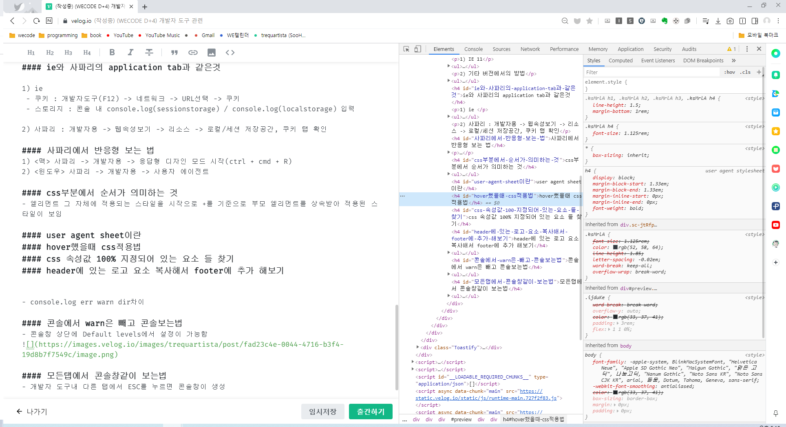
Task: Insert H2 heading in editor toolbar
Action: 50,53
